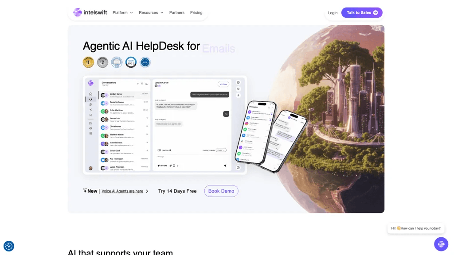This screenshot has height=255, width=454.
Task: Click the gold Ranked 1 badge
Action: [x=88, y=62]
